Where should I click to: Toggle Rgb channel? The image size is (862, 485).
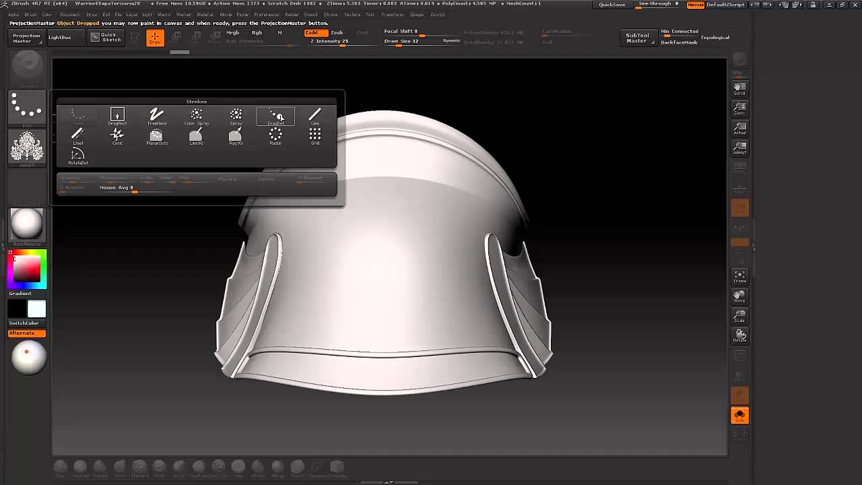click(x=257, y=32)
